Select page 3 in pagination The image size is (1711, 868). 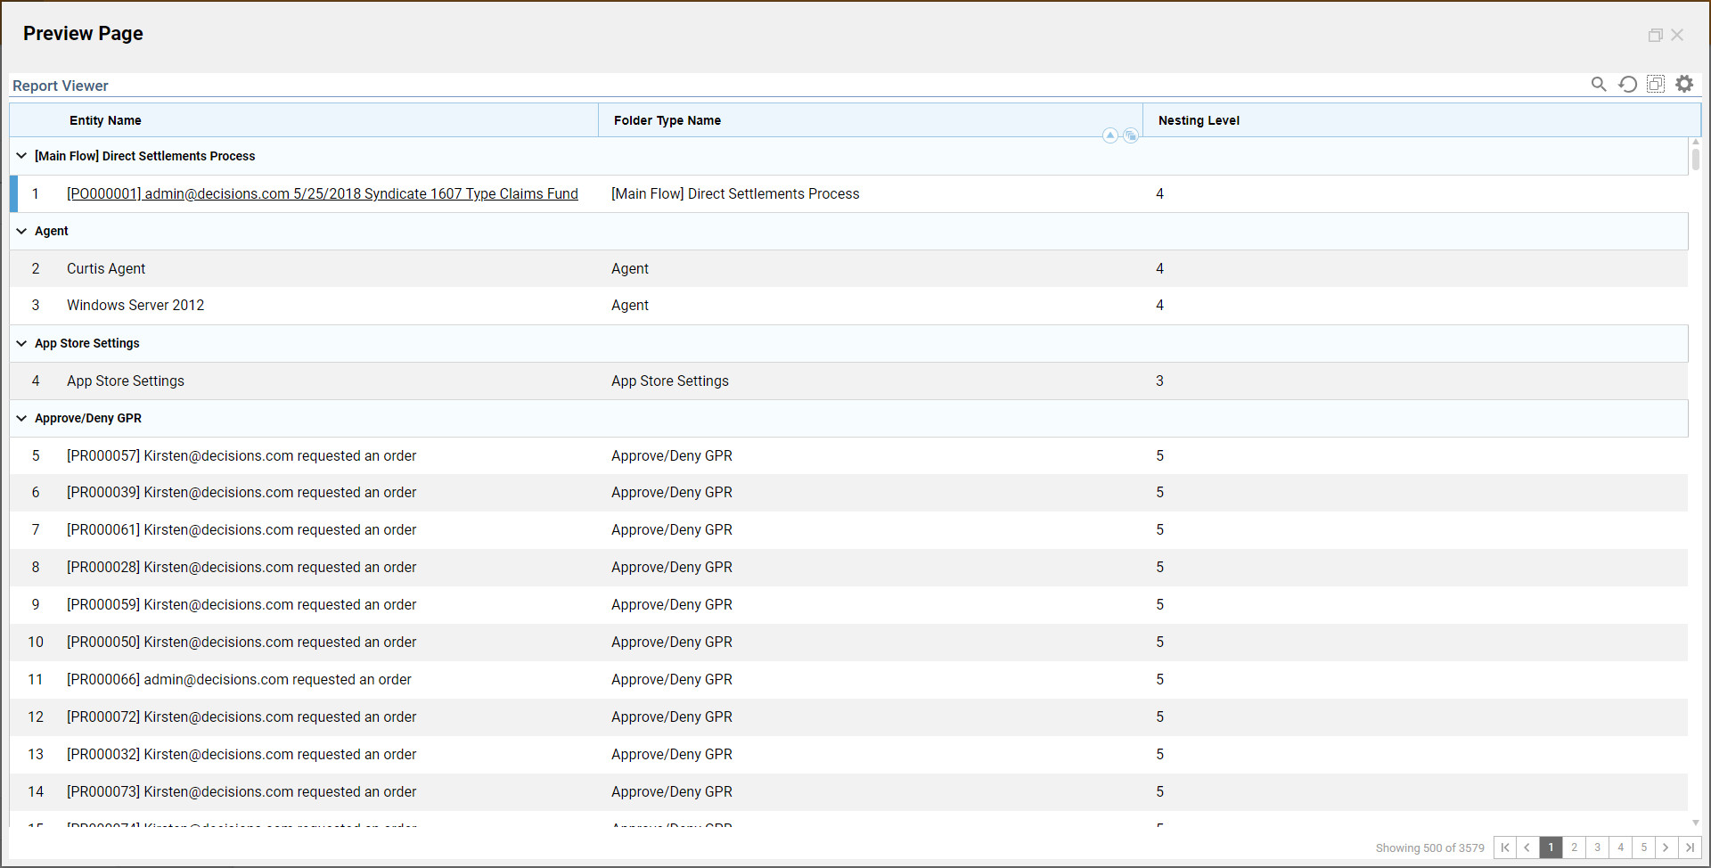coord(1597,848)
